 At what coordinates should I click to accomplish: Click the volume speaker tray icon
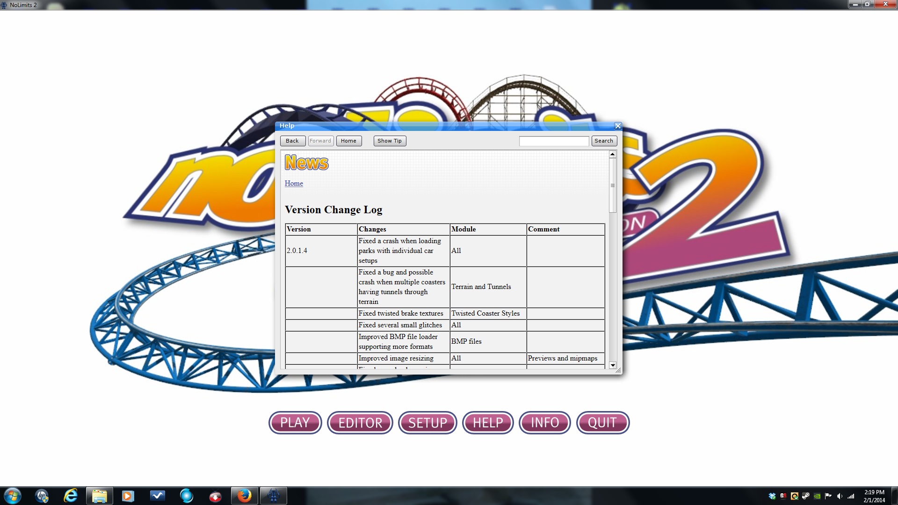click(840, 496)
